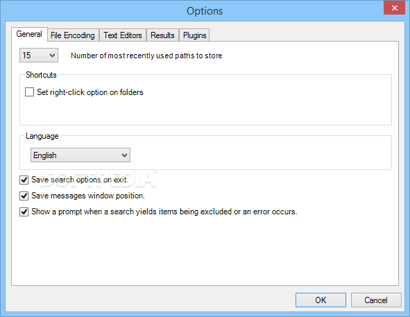This screenshot has height=317, width=410.
Task: Click the Options title bar text
Action: point(205,11)
